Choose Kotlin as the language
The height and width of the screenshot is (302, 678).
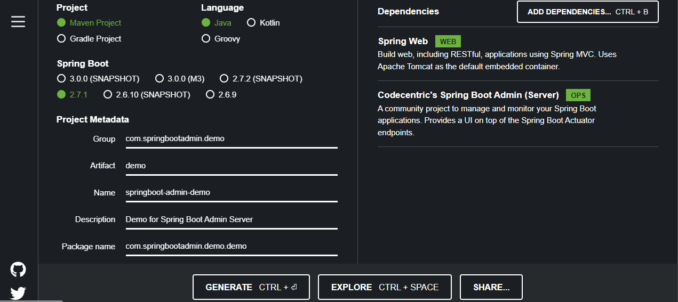251,23
